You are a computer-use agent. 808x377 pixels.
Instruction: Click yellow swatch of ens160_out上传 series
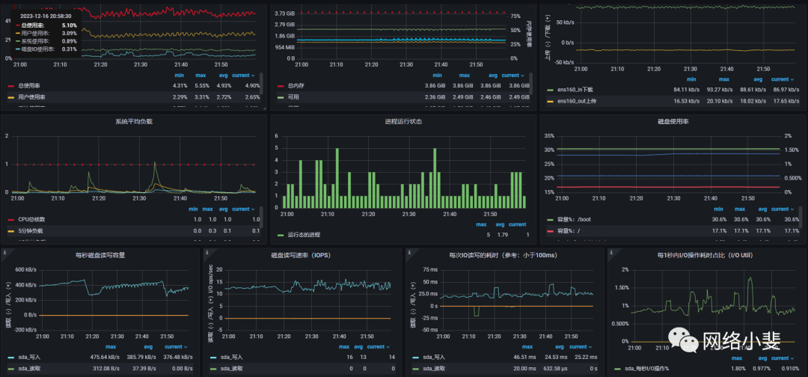click(x=551, y=101)
